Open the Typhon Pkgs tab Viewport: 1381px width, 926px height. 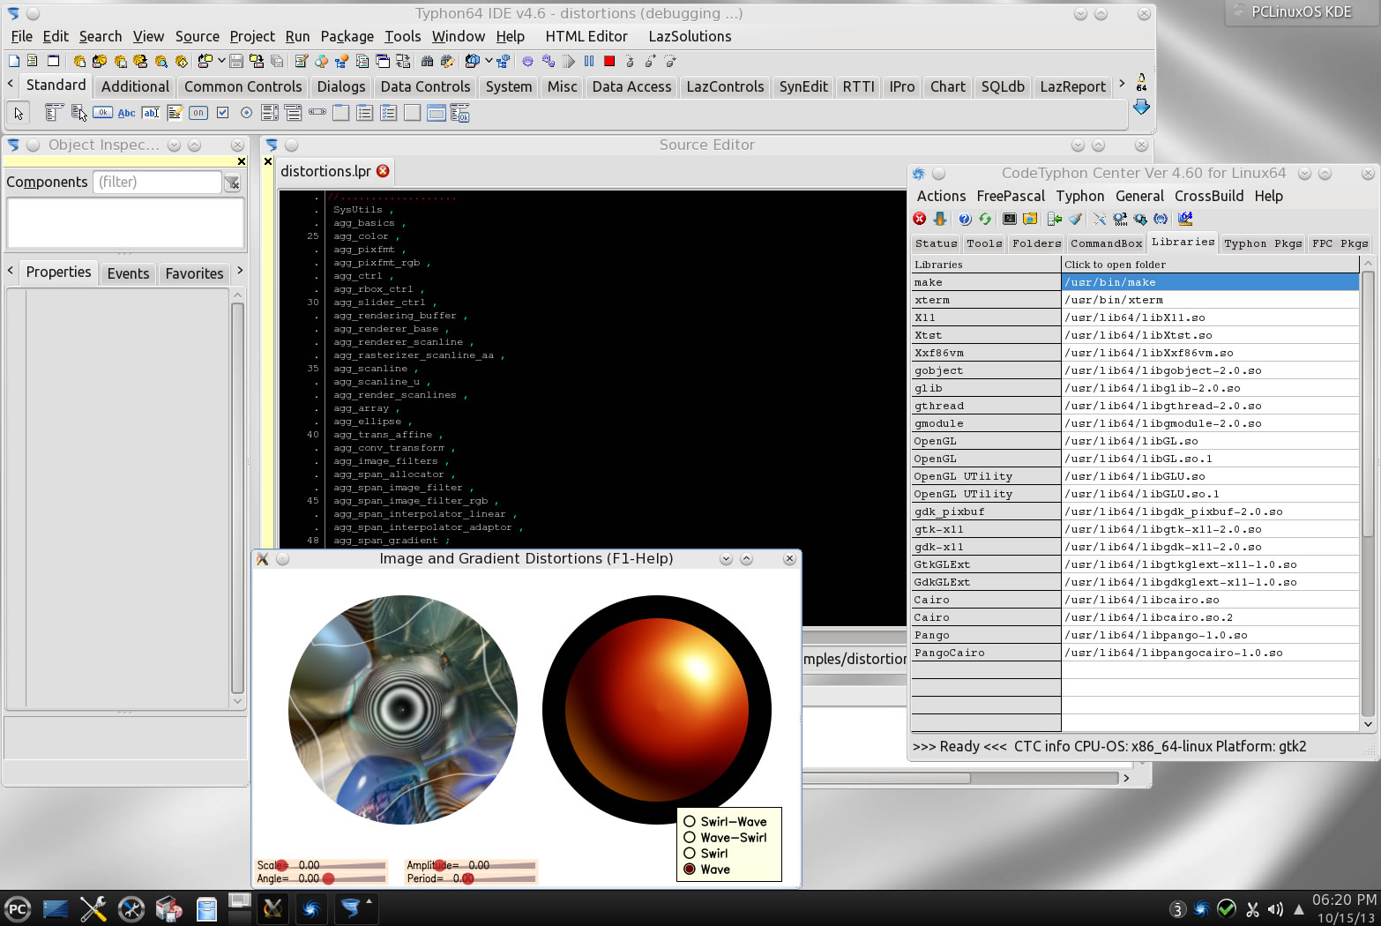coord(1263,243)
